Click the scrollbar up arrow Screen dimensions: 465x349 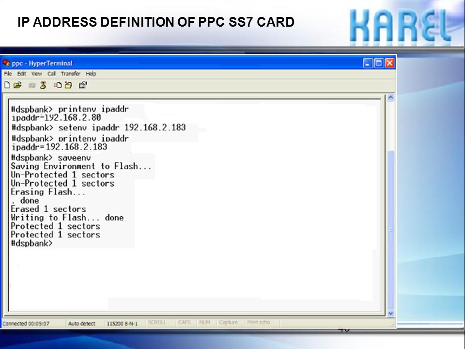tap(390, 97)
